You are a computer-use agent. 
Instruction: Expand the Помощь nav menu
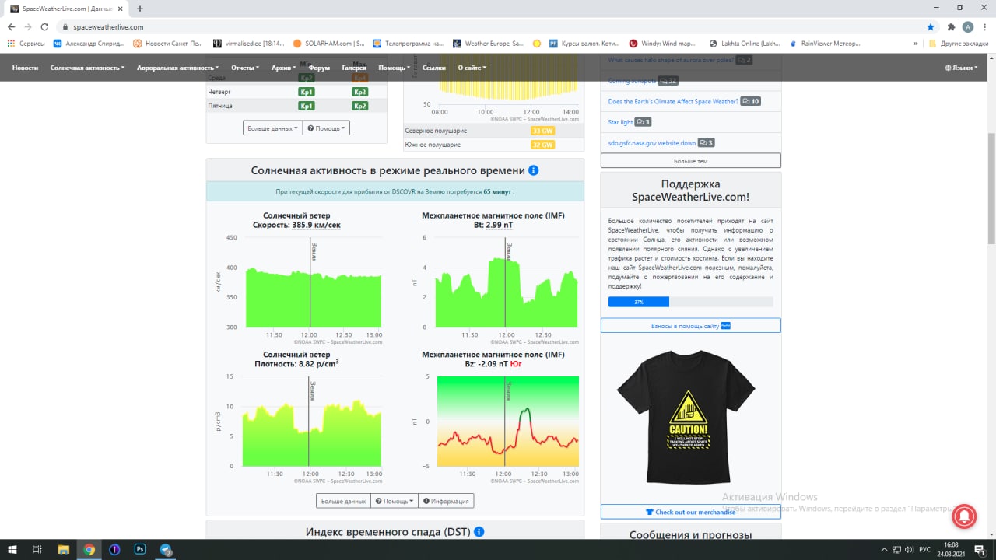click(x=395, y=68)
